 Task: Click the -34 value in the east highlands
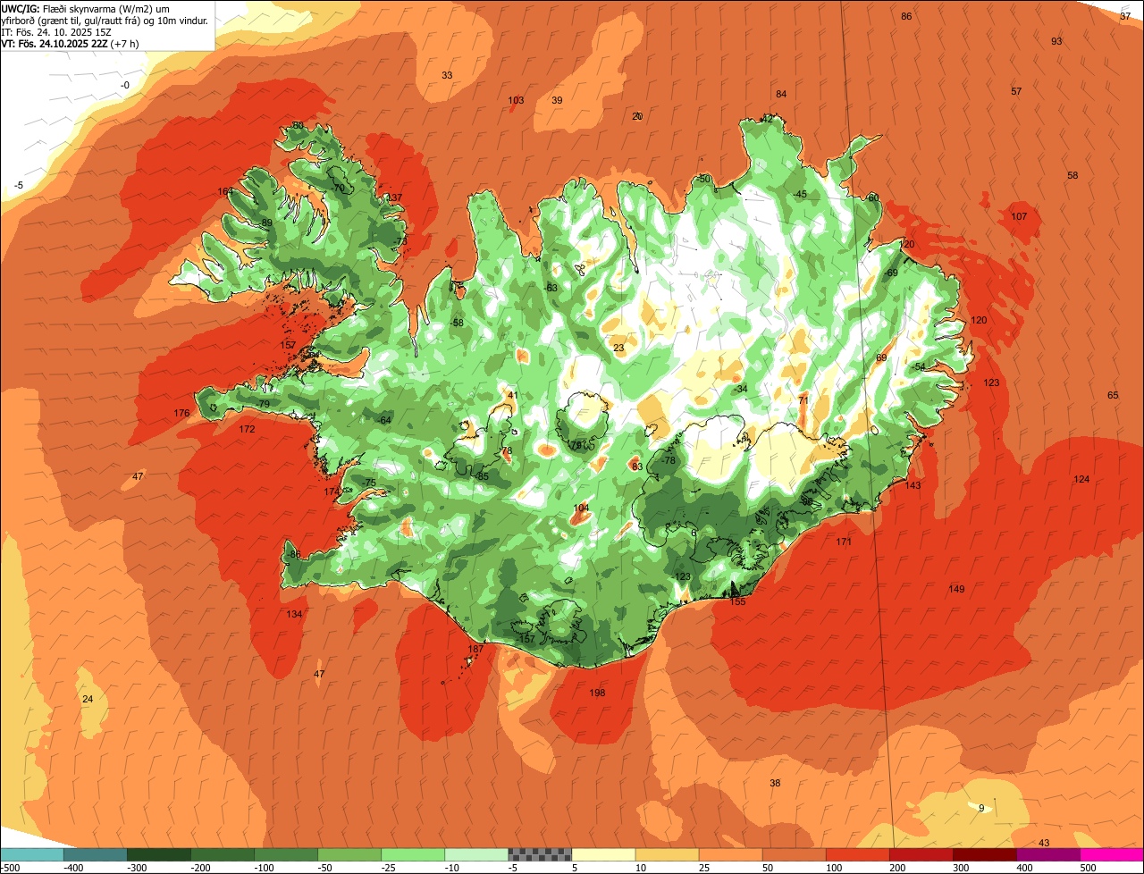pos(740,390)
